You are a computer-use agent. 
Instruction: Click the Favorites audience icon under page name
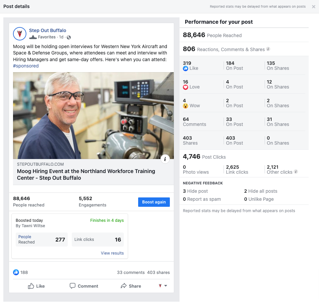33,37
